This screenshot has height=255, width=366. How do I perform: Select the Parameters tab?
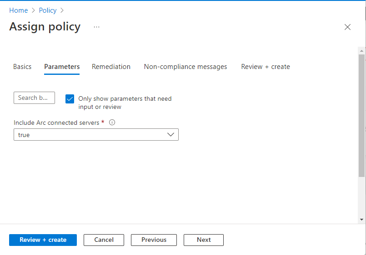point(62,67)
